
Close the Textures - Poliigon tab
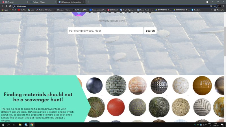55,2
